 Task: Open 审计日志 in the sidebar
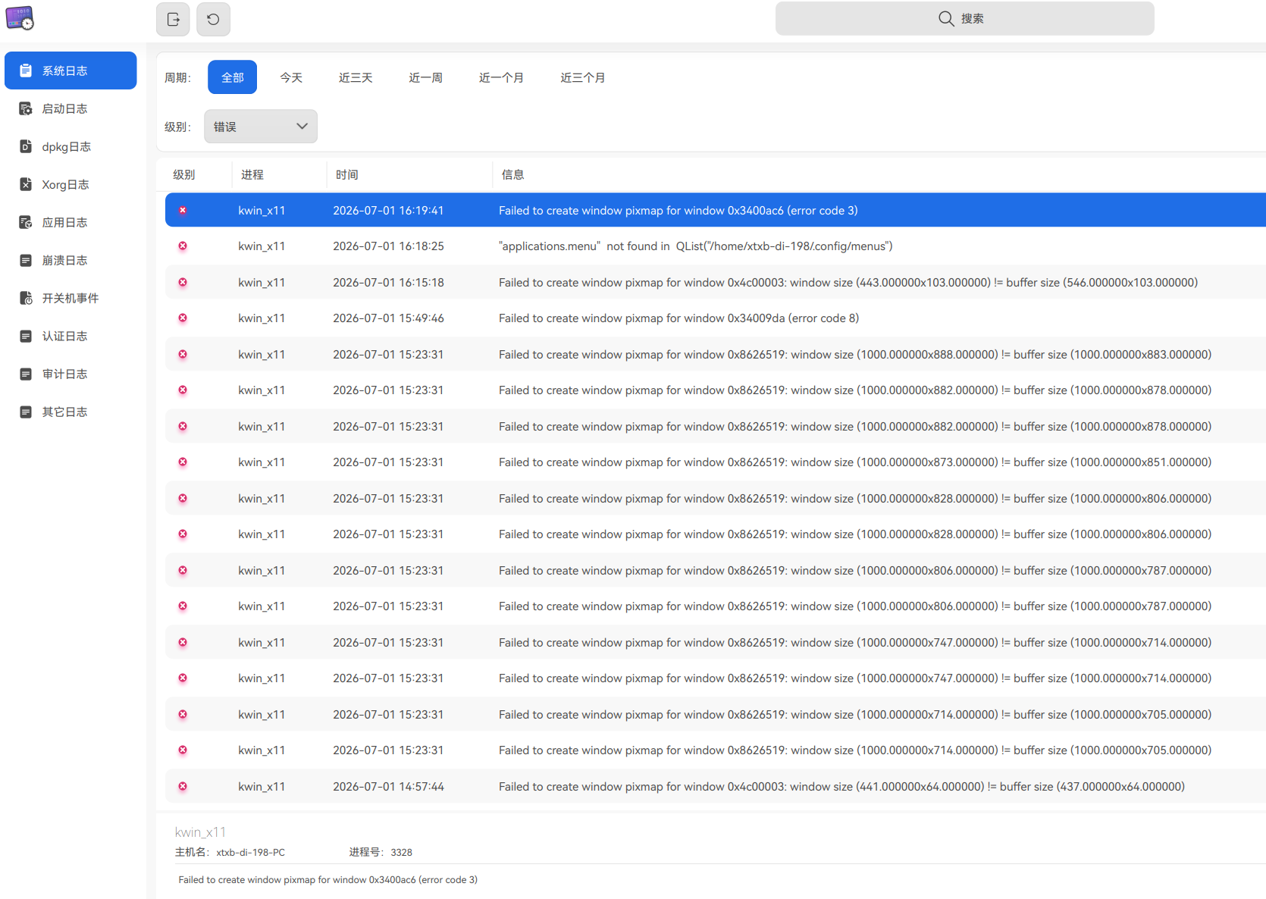pyautogui.click(x=71, y=374)
